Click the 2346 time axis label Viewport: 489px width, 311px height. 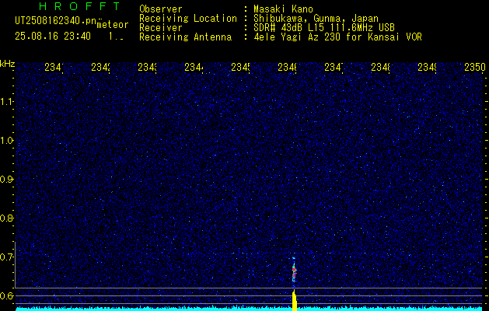287,67
